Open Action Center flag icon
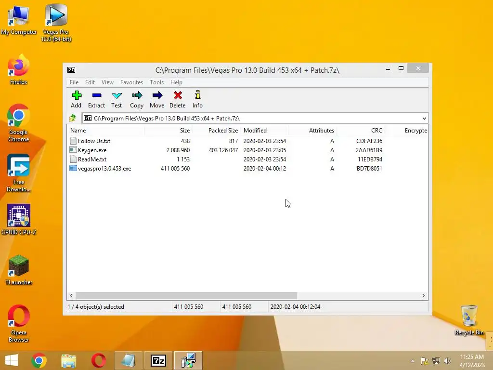The width and height of the screenshot is (493, 370). click(x=425, y=361)
